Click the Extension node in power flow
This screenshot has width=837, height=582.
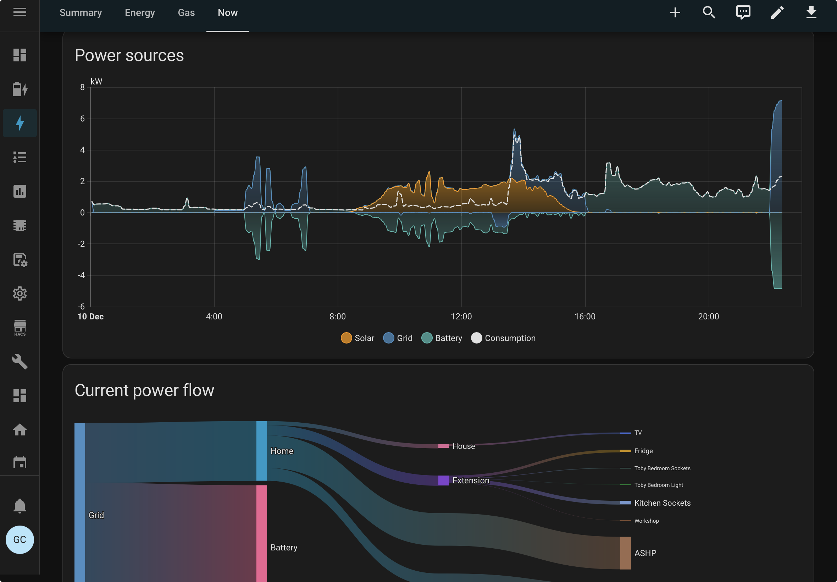click(x=443, y=480)
